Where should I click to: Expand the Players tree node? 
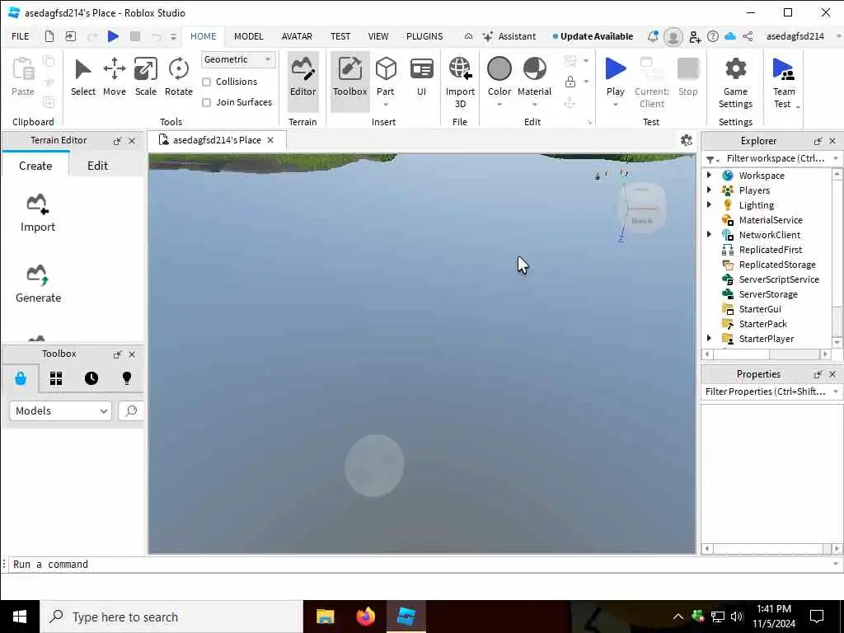(x=709, y=190)
